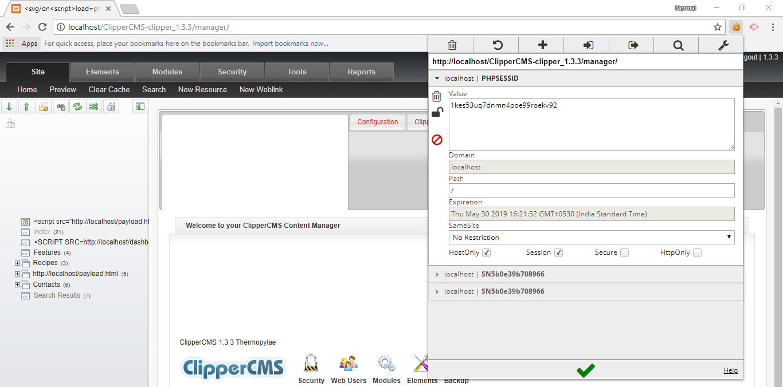The width and height of the screenshot is (783, 387).
Task: Open the Security tab
Action: 232,72
